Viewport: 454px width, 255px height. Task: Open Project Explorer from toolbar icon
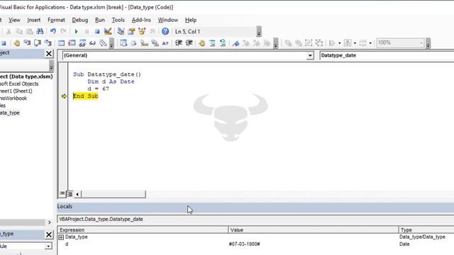pyautogui.click(x=121, y=31)
